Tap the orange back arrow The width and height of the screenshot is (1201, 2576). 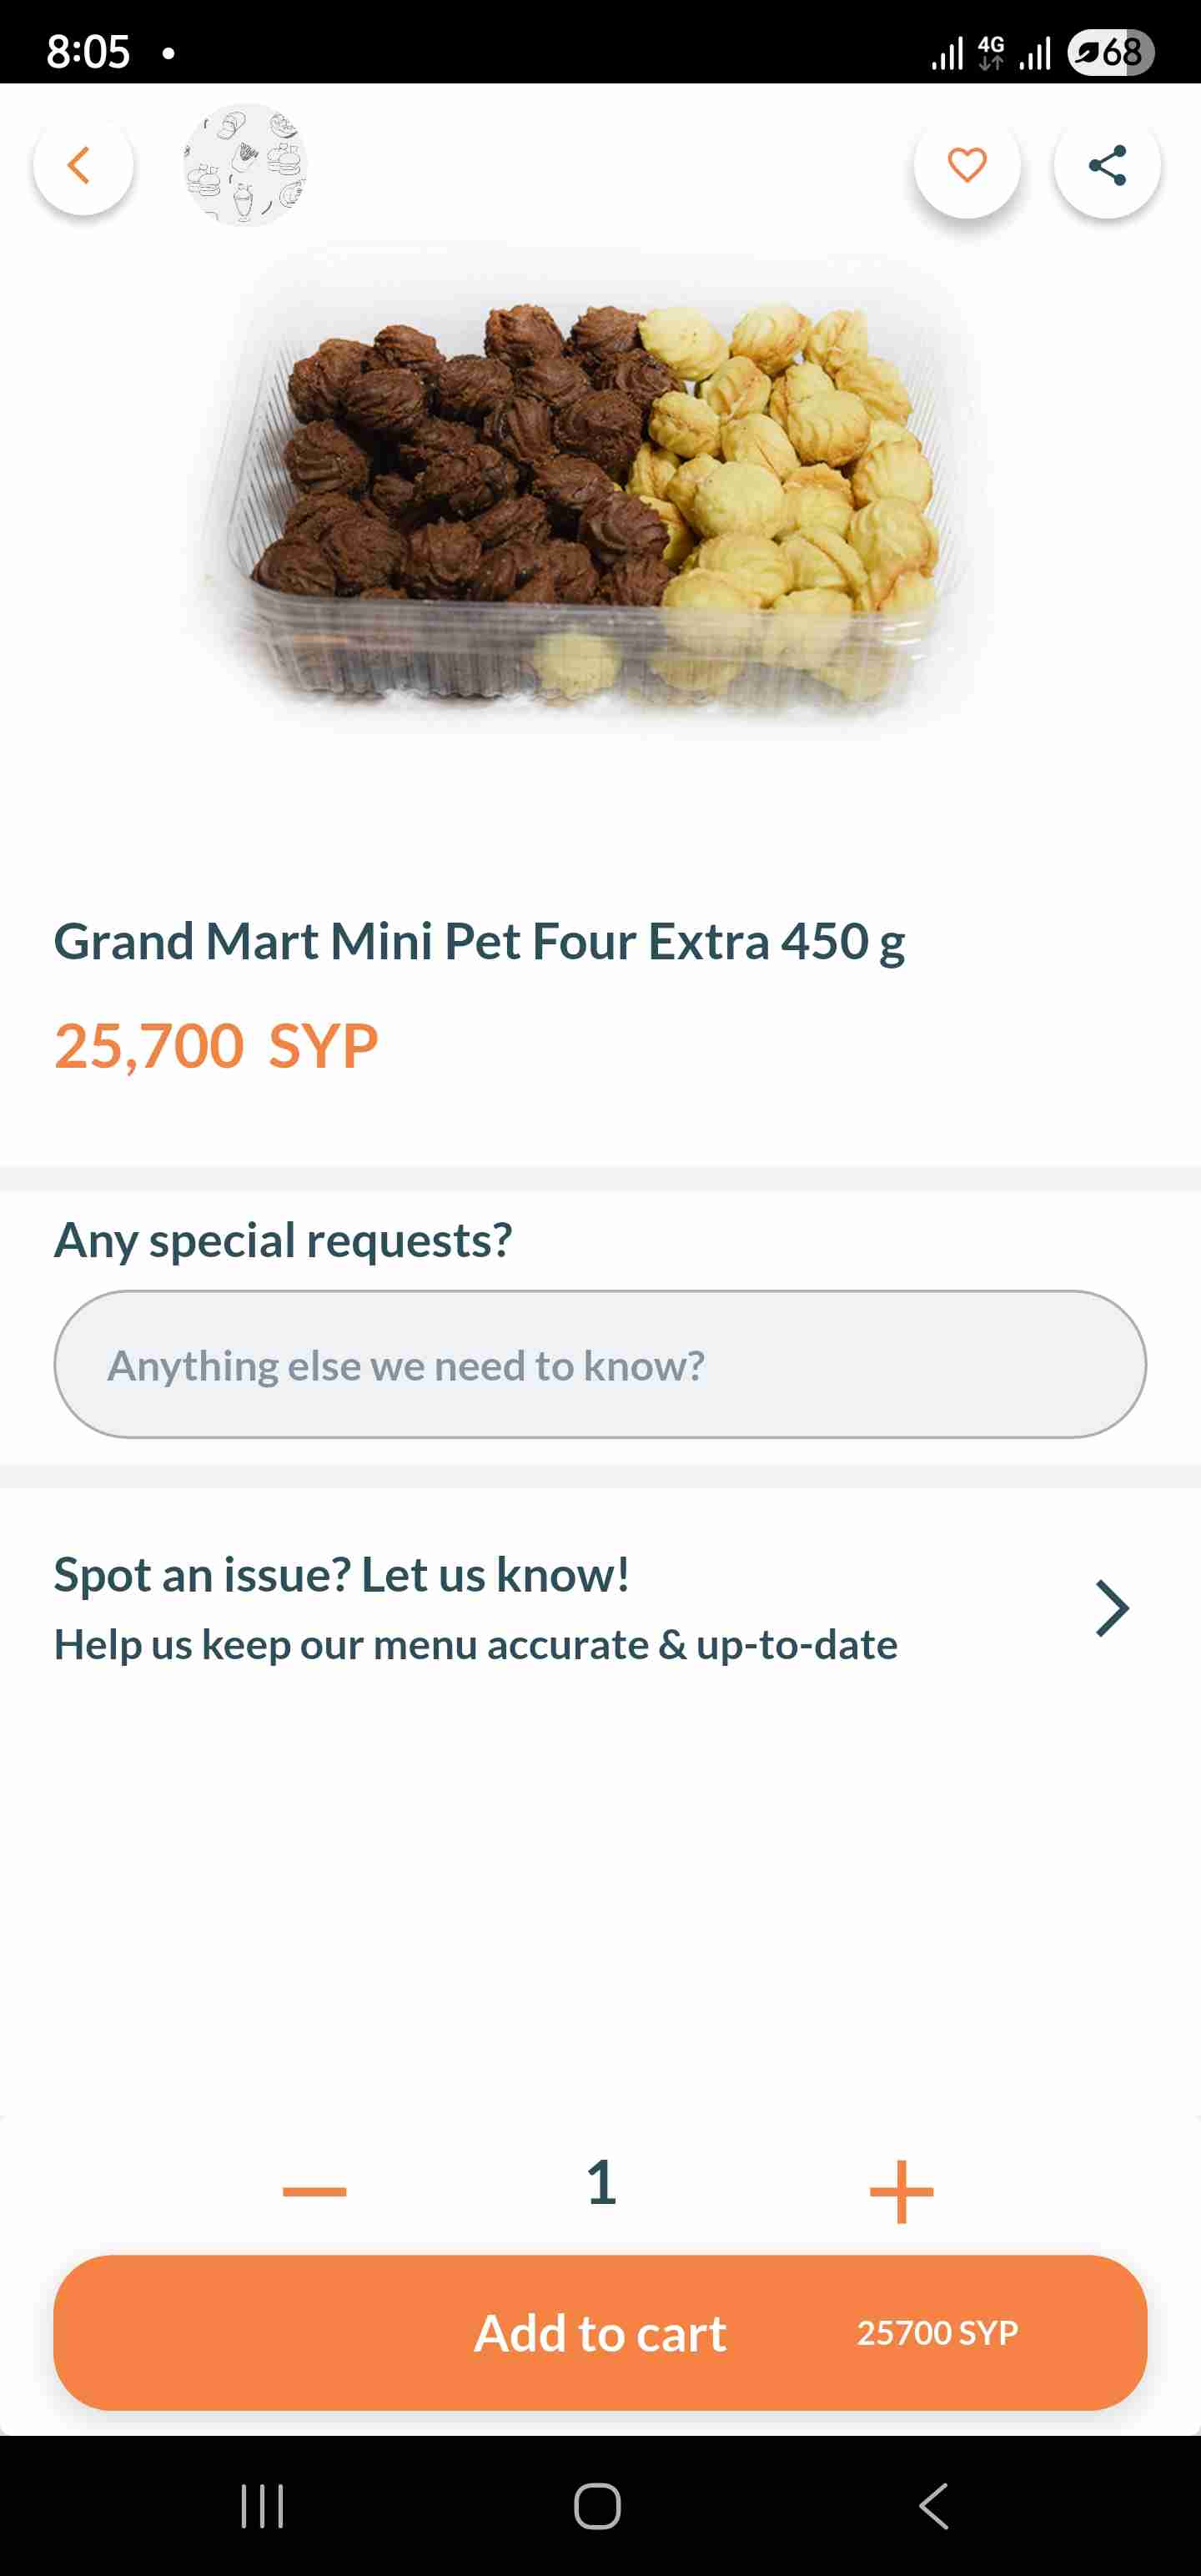[x=82, y=166]
